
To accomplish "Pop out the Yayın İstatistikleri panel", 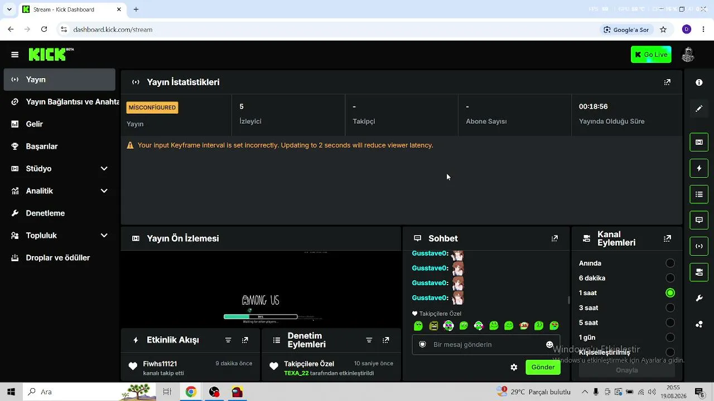I will click(x=667, y=82).
